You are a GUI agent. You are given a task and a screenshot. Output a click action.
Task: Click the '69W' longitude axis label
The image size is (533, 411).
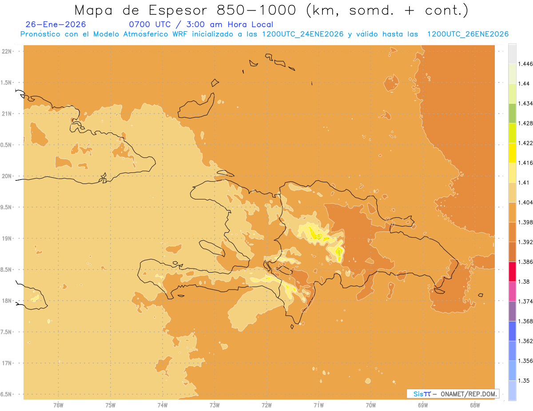[x=423, y=405]
